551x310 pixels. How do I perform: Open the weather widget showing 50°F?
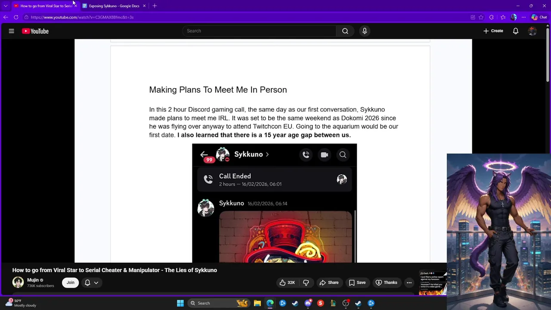tap(21, 303)
